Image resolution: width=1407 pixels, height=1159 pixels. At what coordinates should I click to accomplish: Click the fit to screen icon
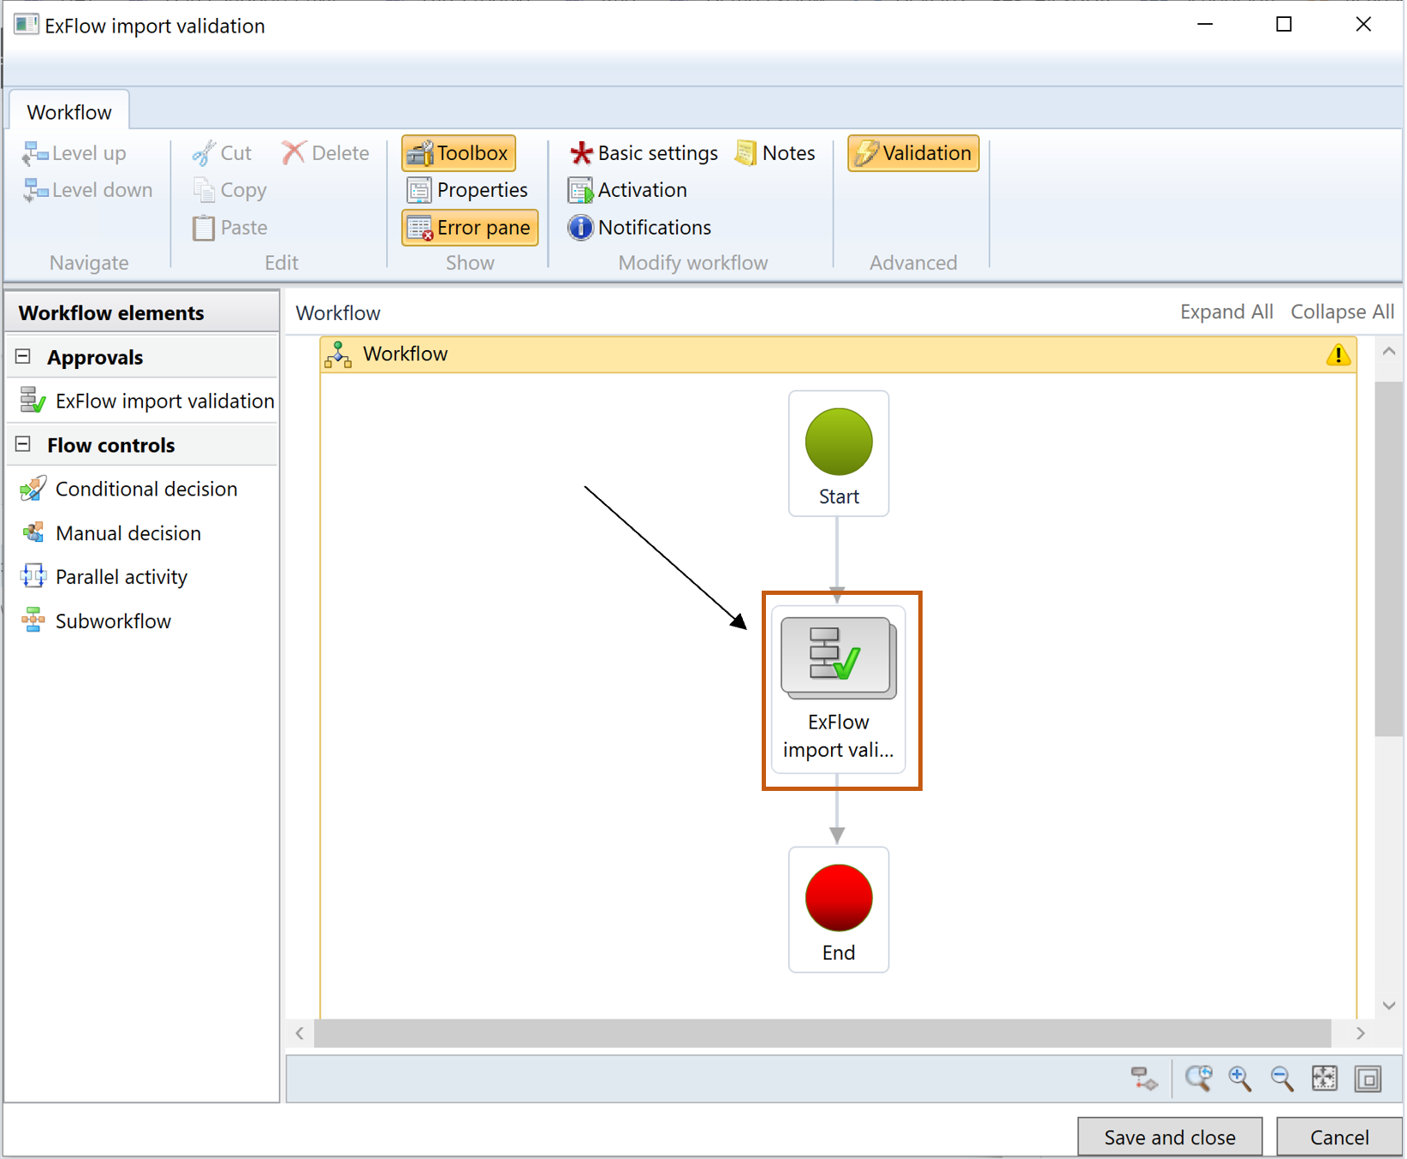(1325, 1079)
